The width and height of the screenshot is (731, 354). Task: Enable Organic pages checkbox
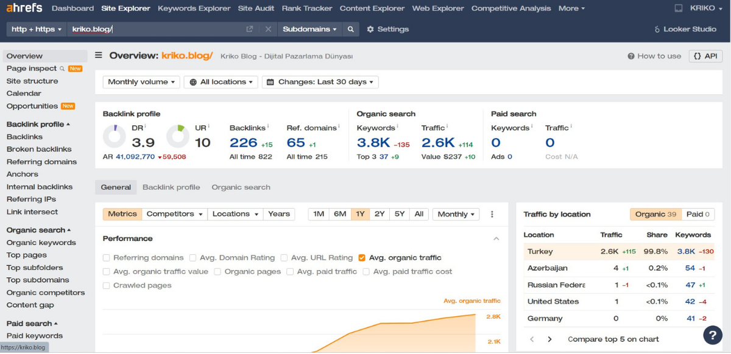pos(217,272)
